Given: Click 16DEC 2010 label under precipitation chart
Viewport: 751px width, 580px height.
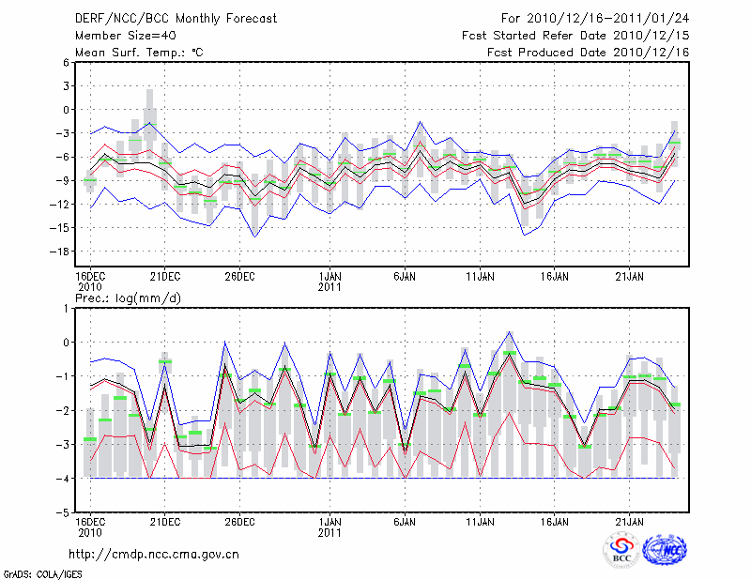Looking at the screenshot, I should click(90, 526).
